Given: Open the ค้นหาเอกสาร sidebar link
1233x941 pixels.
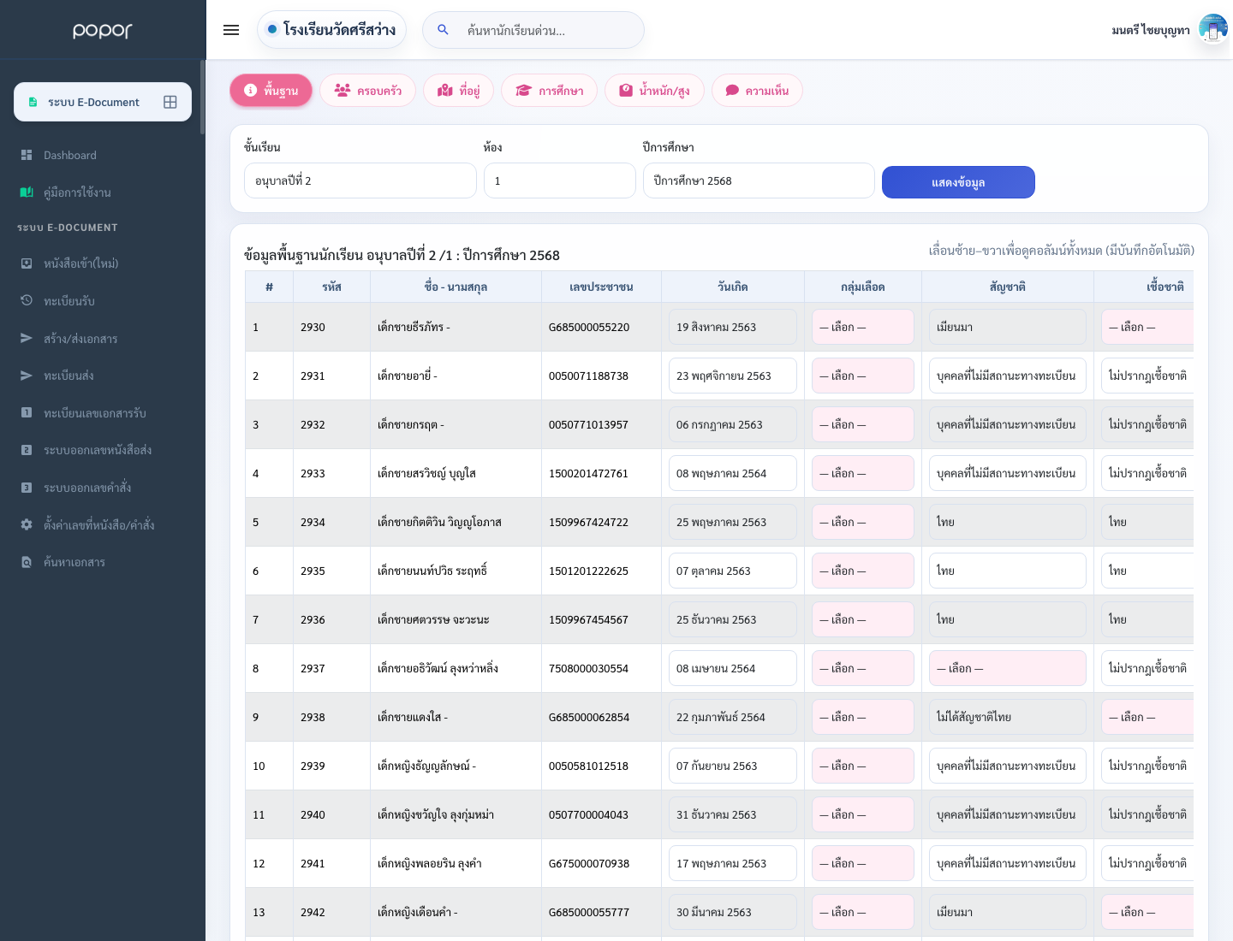Looking at the screenshot, I should point(74,562).
